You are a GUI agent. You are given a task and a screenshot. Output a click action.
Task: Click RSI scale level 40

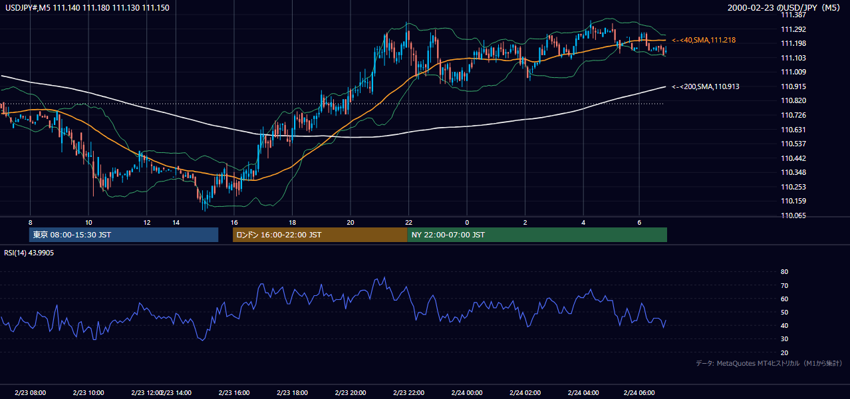click(784, 325)
